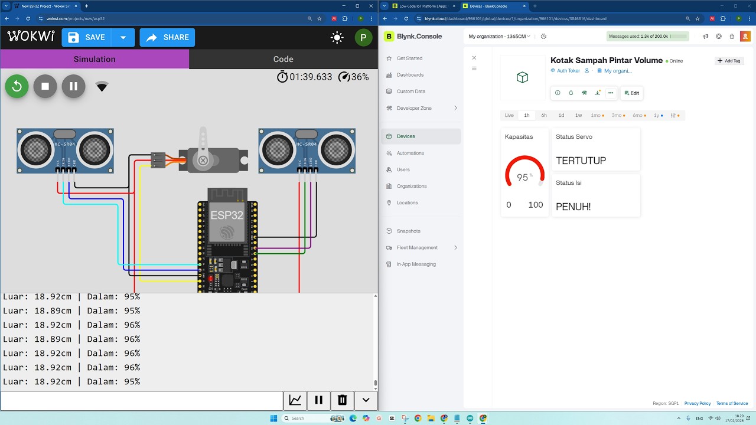Image resolution: width=756 pixels, height=425 pixels.
Task: Click the SHARE button
Action: point(167,37)
